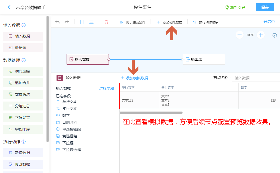280x173 pixels.
Task: Click the back arrow icon
Action: coord(9,7)
